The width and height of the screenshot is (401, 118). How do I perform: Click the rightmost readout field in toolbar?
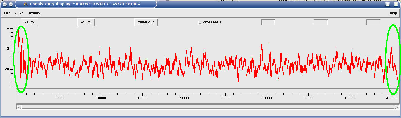[373, 22]
